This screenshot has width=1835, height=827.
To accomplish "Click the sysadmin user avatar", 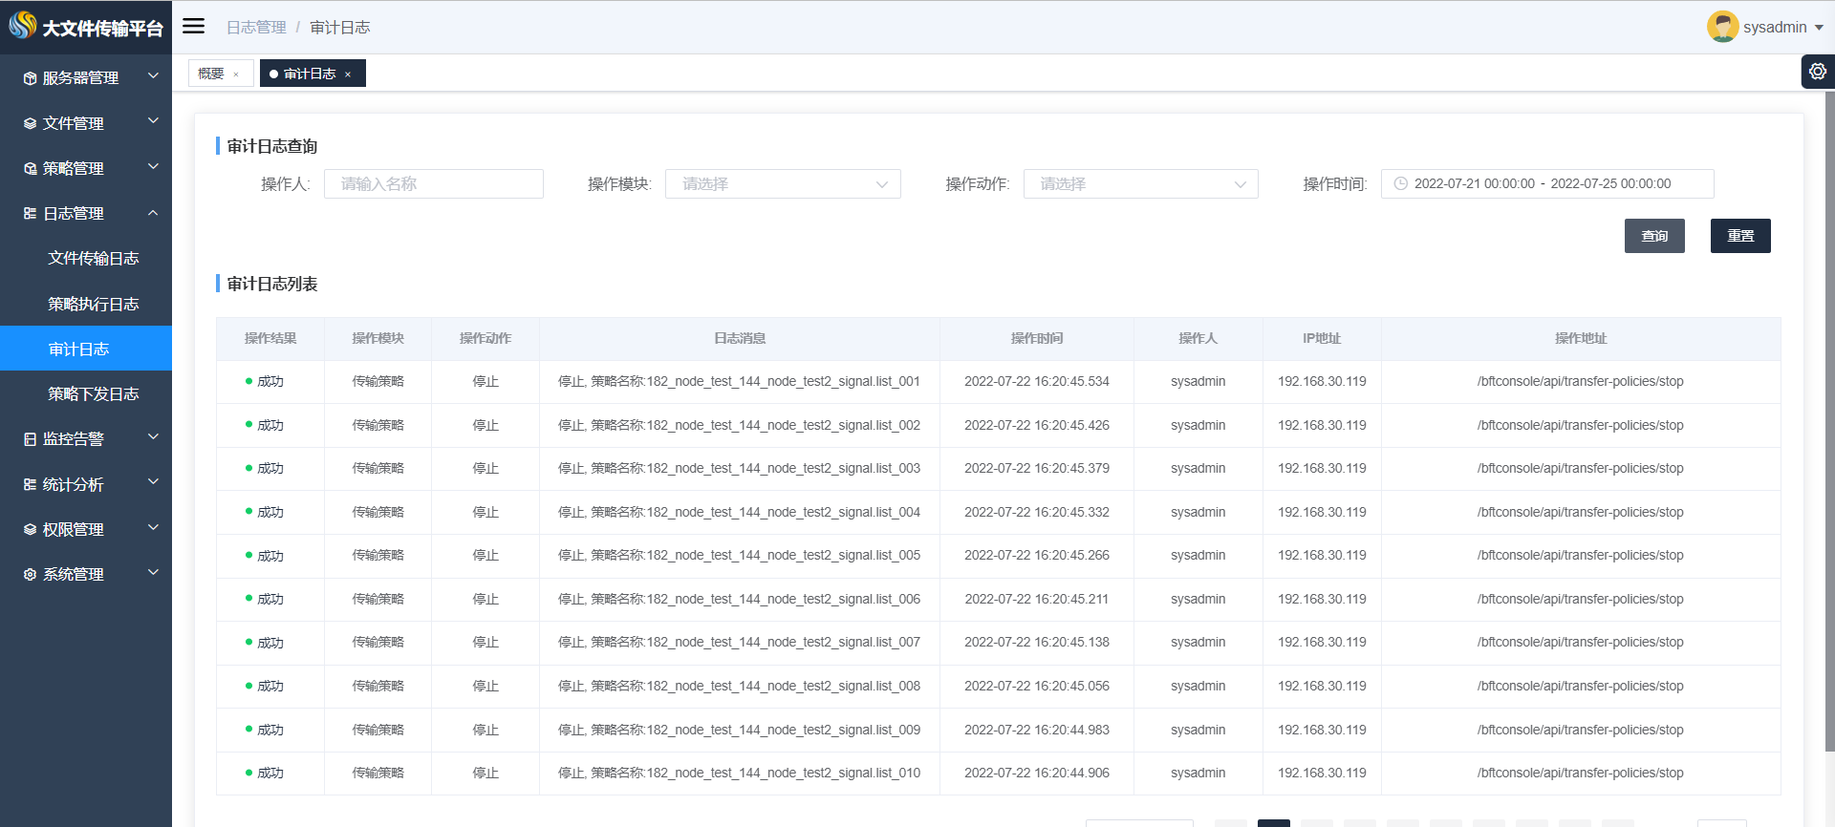I will (1722, 27).
